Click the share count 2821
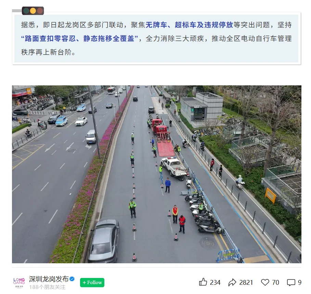311x294 pixels. tap(246, 282)
